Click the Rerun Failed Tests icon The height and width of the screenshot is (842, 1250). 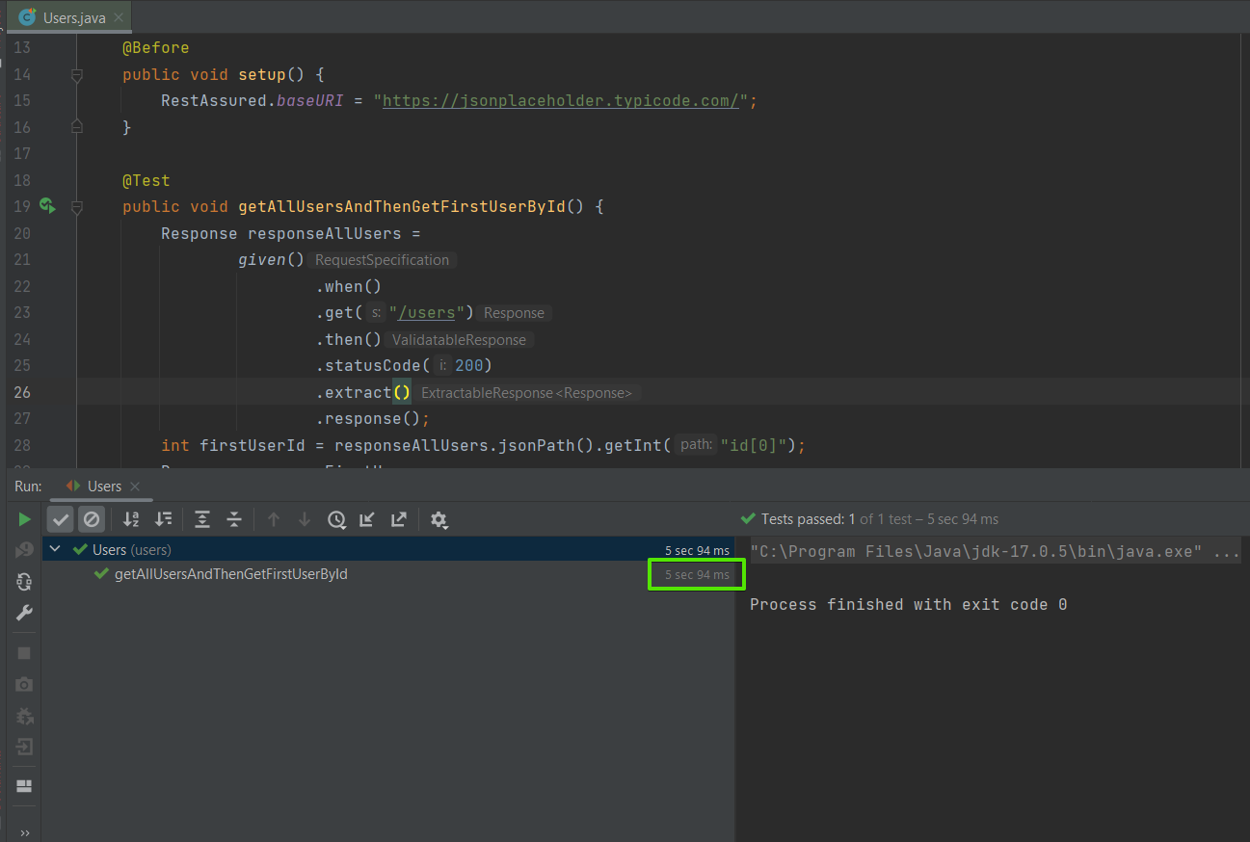[24, 550]
